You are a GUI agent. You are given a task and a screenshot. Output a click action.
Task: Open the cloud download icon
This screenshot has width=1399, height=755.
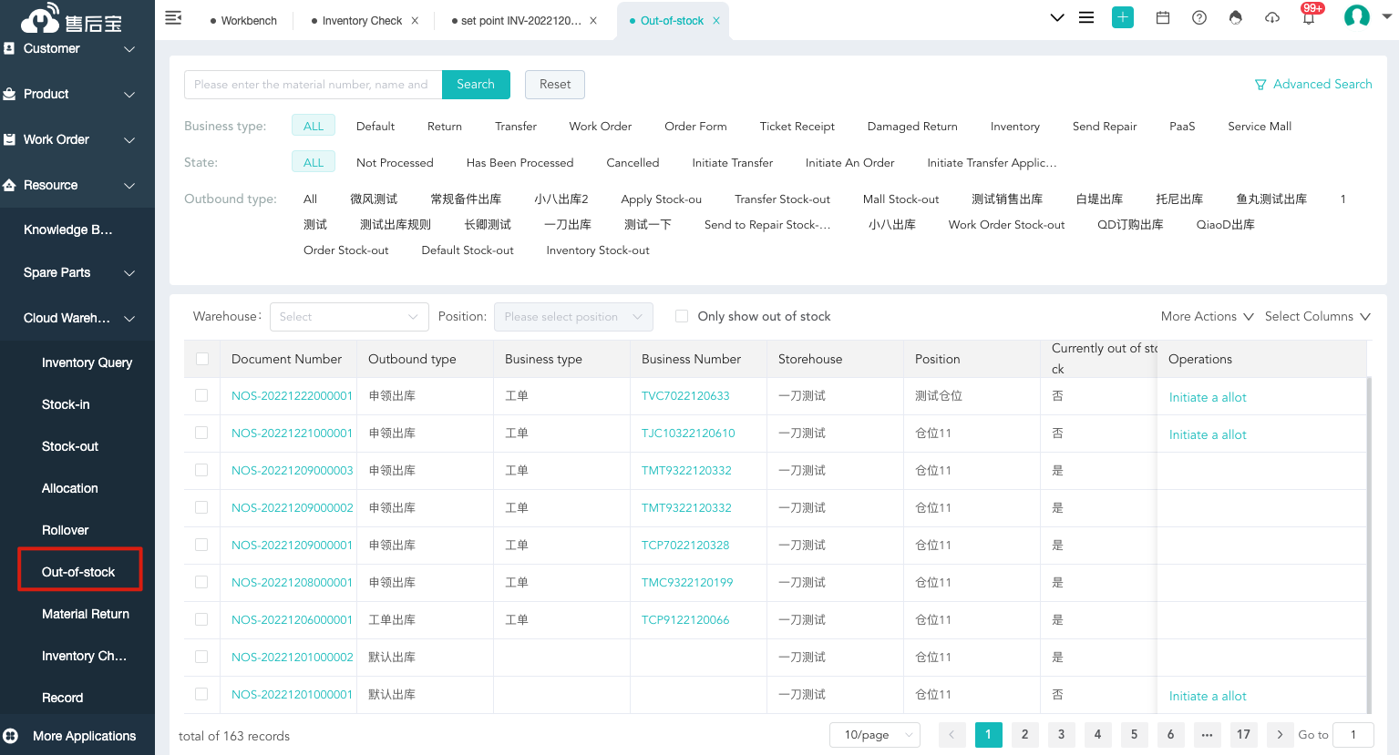1272,17
